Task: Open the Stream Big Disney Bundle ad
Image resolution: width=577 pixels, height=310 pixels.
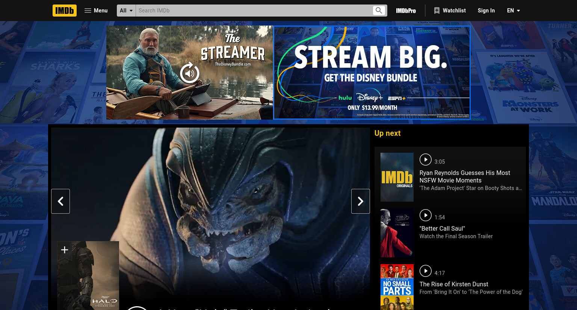Action: [x=372, y=73]
